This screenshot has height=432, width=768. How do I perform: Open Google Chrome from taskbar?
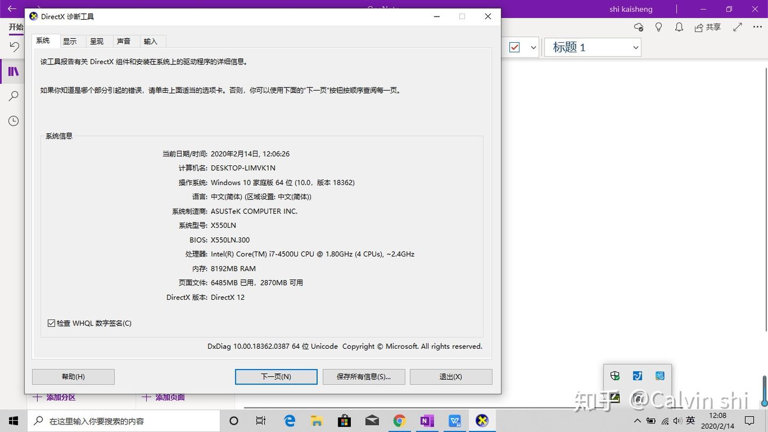coord(399,421)
